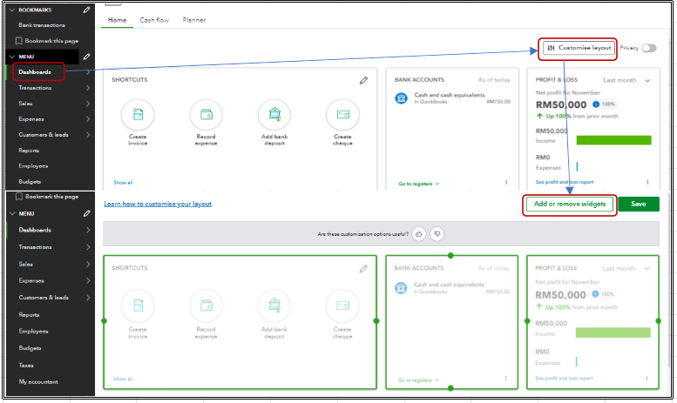This screenshot has width=677, height=403.
Task: Click Show all in the non-faded SHORTCUTS card
Action: (x=123, y=183)
